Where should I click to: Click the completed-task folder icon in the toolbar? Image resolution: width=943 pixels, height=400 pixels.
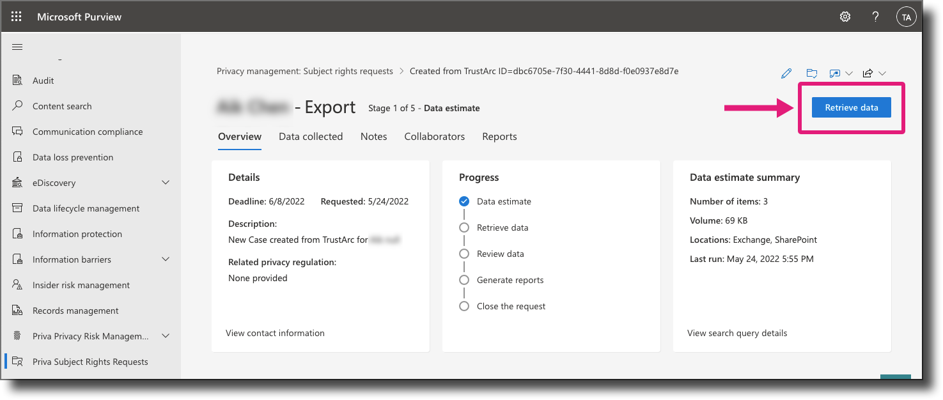[811, 73]
